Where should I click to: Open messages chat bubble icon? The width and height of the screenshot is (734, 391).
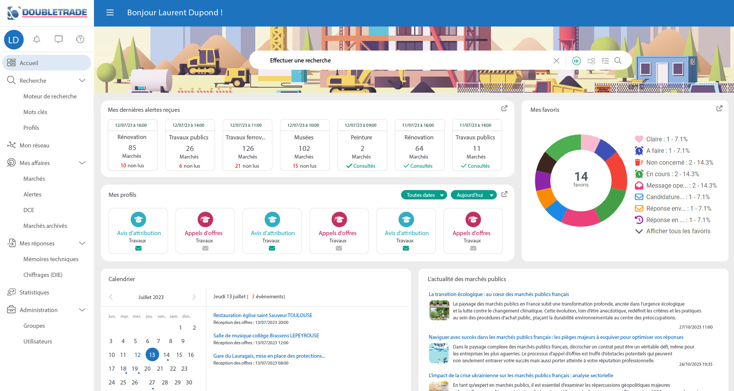click(x=59, y=39)
